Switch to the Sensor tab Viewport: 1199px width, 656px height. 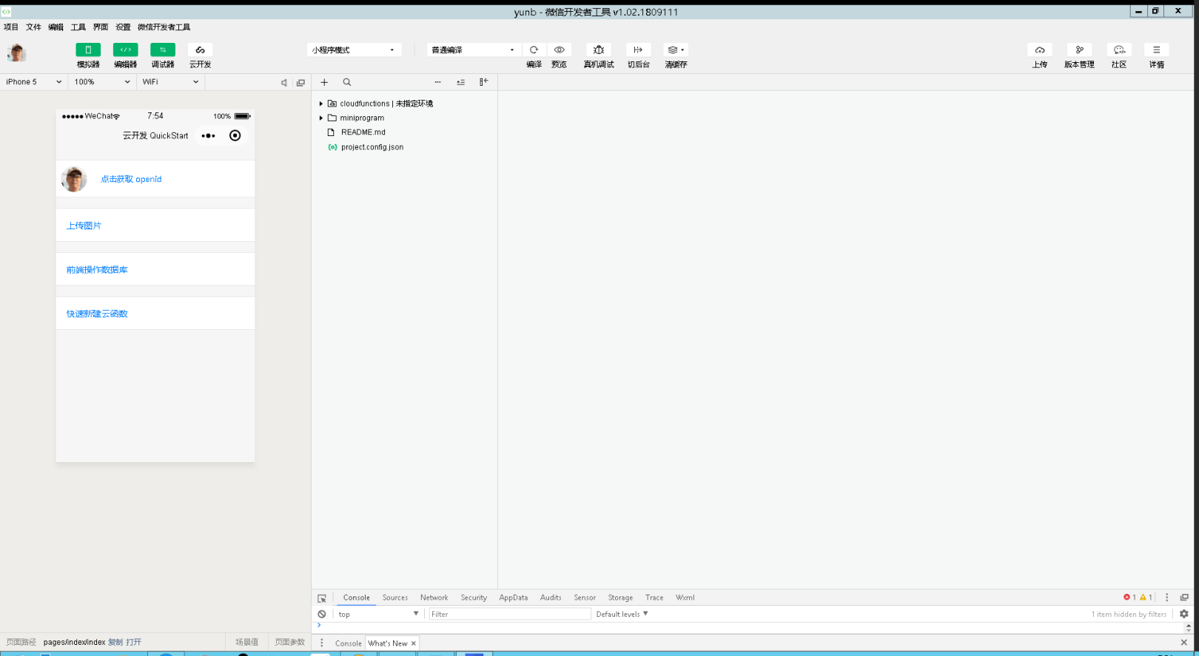click(x=585, y=598)
